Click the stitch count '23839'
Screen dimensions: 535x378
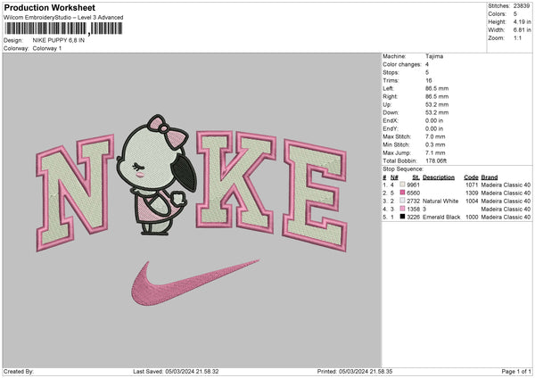[522, 6]
